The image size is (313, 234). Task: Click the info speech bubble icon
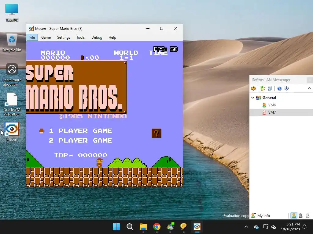(286, 88)
